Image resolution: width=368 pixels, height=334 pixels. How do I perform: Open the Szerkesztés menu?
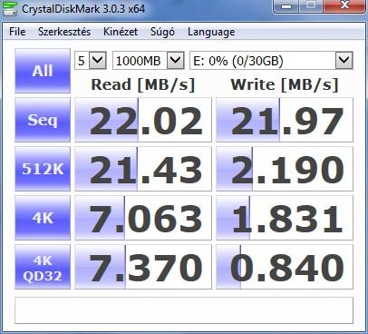click(x=64, y=32)
